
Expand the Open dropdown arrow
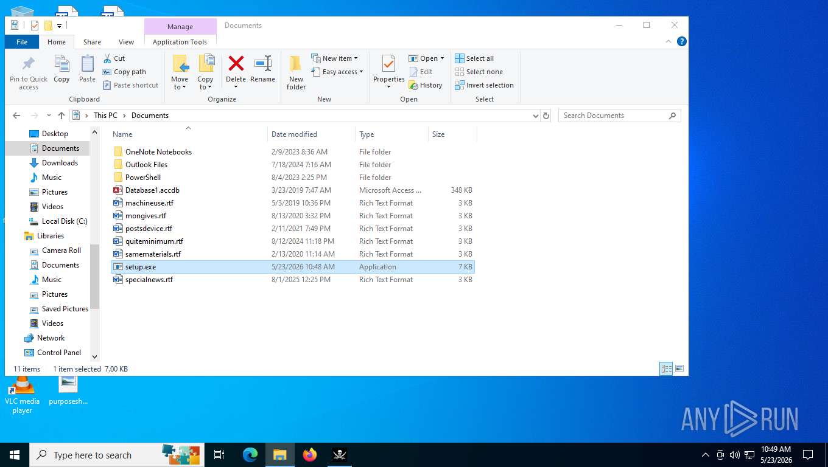pyautogui.click(x=442, y=58)
